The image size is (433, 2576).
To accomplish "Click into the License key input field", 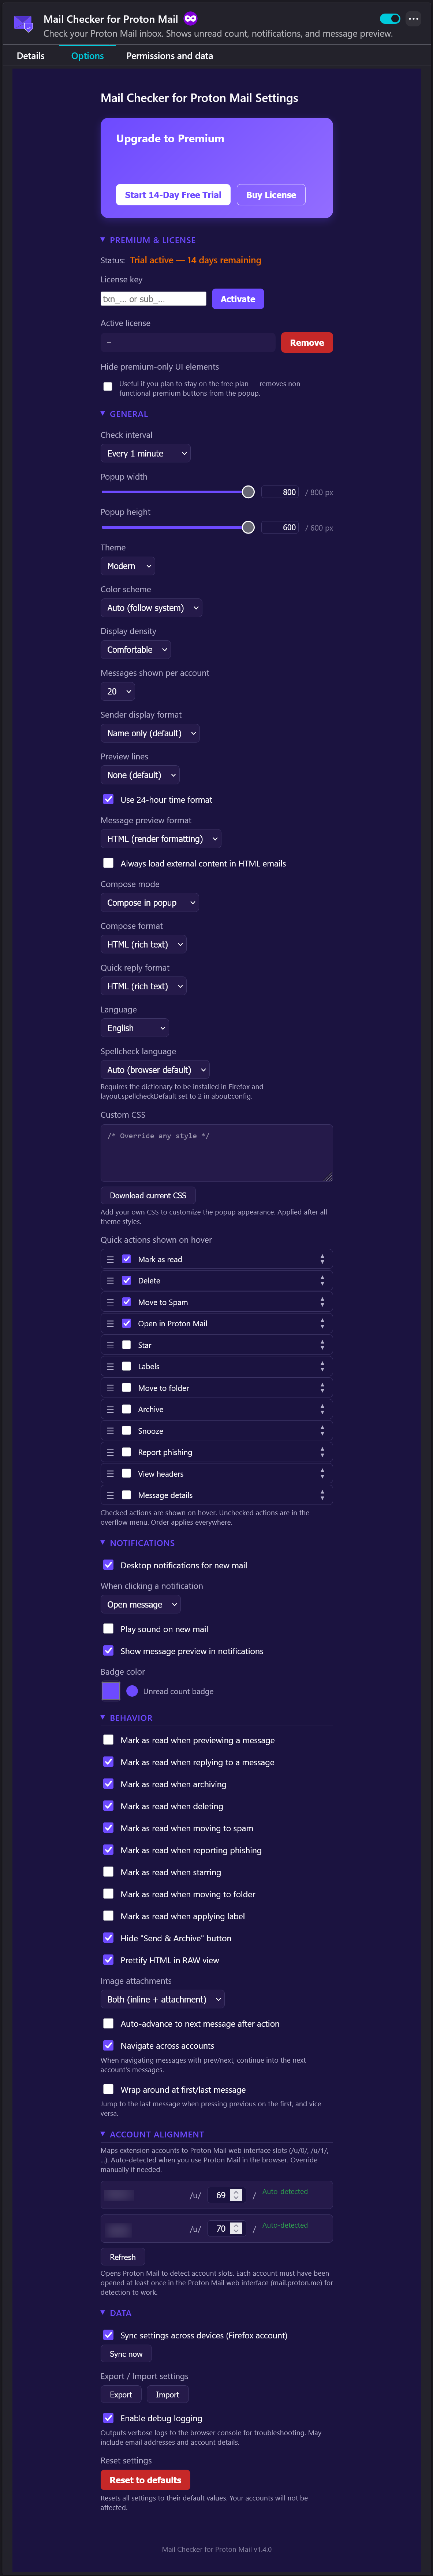I will tap(154, 299).
